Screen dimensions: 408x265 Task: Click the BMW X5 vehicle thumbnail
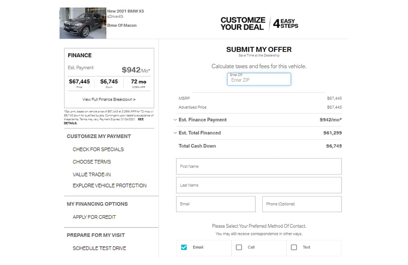[83, 23]
